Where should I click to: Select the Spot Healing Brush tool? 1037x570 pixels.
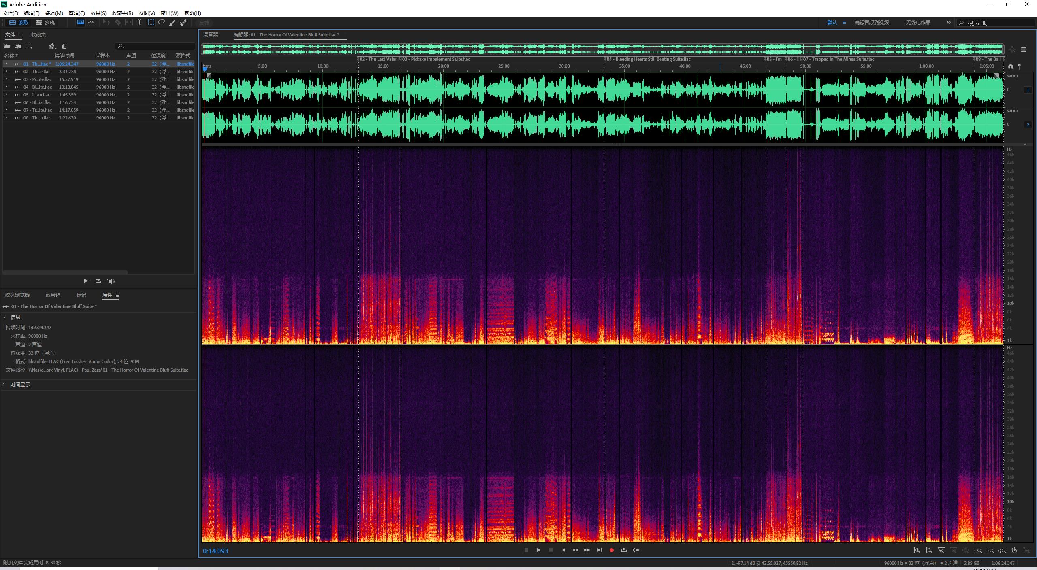[184, 23]
